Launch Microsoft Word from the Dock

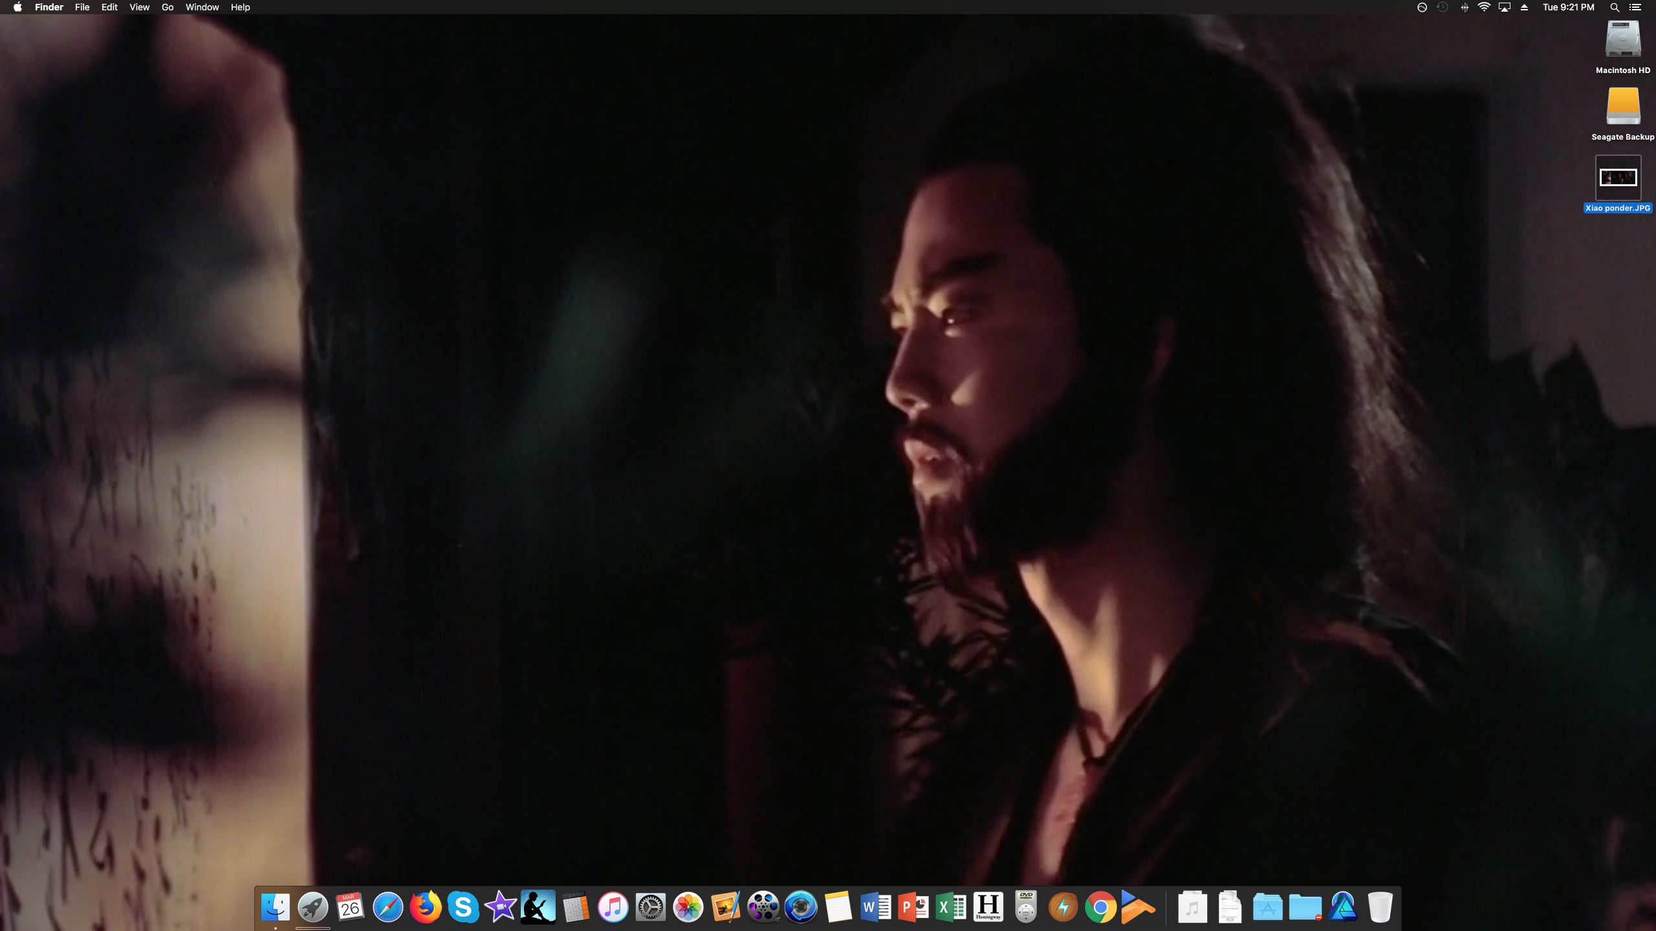coord(876,907)
